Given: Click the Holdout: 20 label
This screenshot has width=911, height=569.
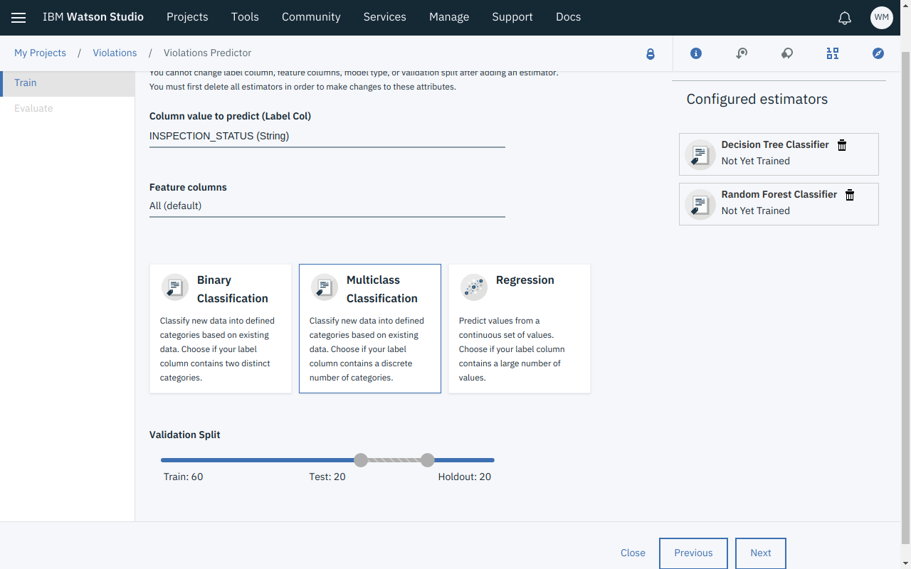Looking at the screenshot, I should click(465, 477).
